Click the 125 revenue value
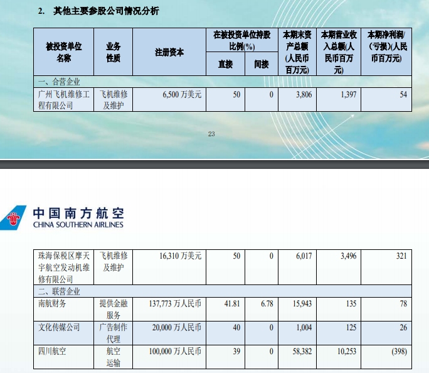 [351, 327]
